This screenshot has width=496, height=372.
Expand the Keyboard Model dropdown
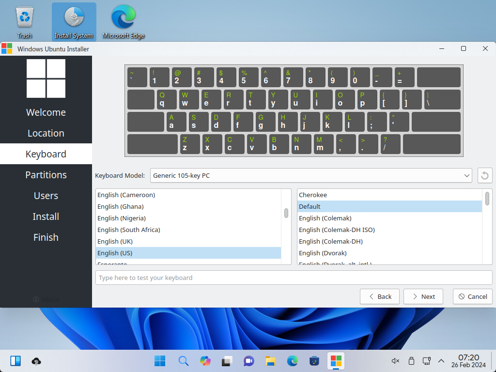[x=311, y=175]
